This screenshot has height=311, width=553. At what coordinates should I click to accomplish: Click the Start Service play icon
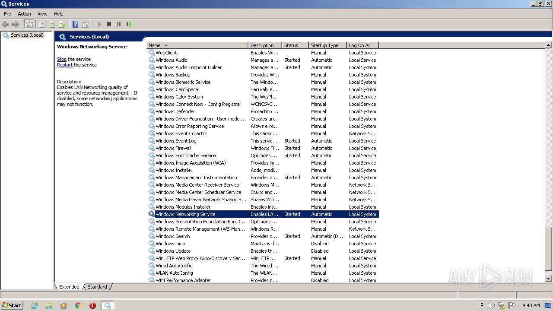(99, 24)
